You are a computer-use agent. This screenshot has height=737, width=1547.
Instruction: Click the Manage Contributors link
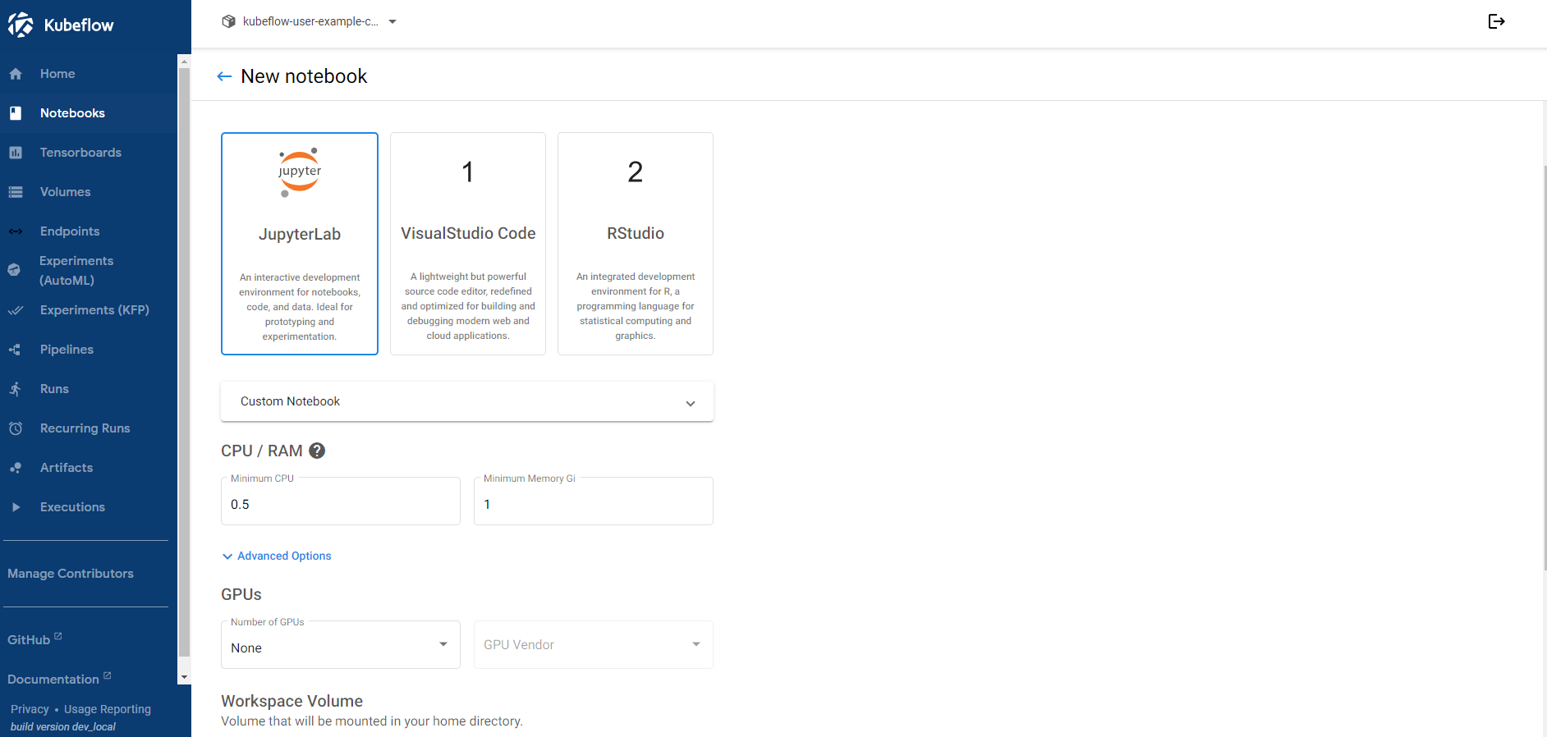coord(71,574)
